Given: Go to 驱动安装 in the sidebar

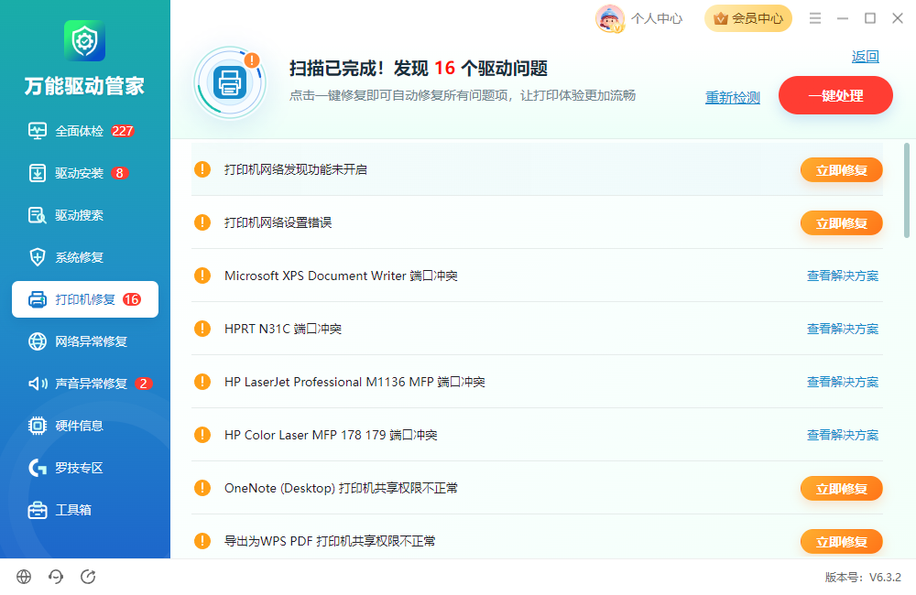Looking at the screenshot, I should click(x=85, y=173).
